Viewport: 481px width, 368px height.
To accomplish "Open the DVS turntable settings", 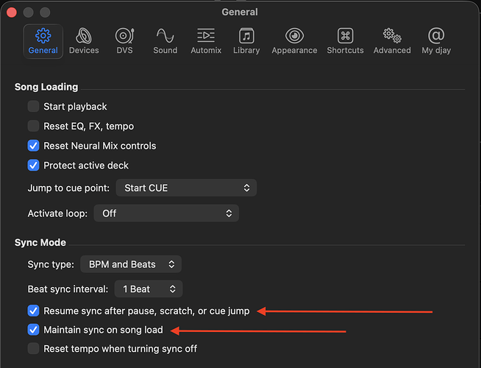I will point(124,41).
